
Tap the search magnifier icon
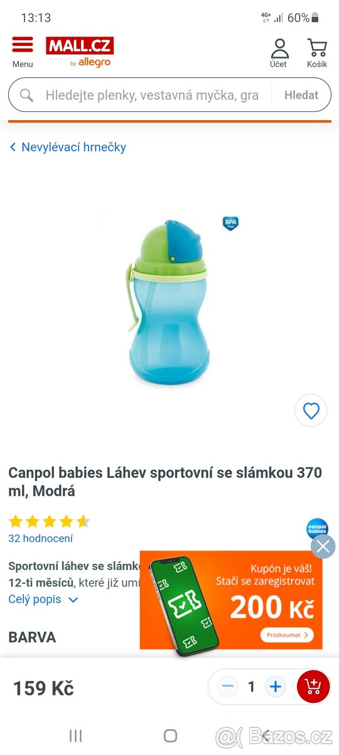(x=26, y=95)
